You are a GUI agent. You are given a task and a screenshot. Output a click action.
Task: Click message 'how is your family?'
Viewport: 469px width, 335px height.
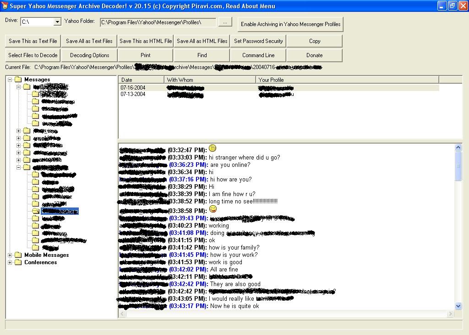(234, 248)
